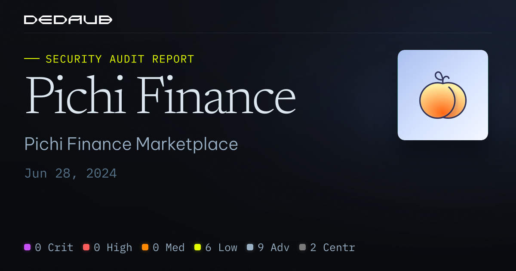Screen dimensions: 516x271
Task: Click the "0 High" count
Action: click(x=113, y=247)
